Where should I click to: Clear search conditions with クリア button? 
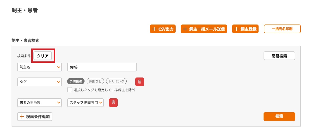[43, 56]
